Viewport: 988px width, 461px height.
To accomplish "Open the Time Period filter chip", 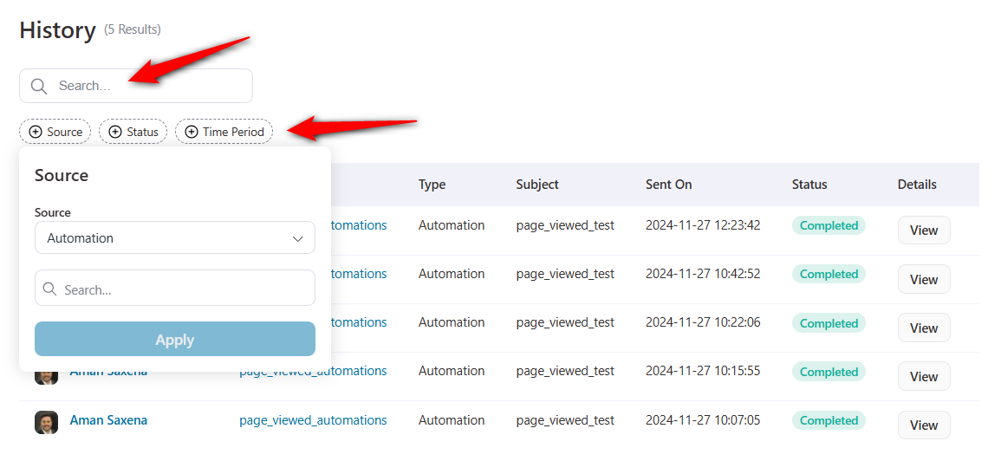I will point(224,132).
